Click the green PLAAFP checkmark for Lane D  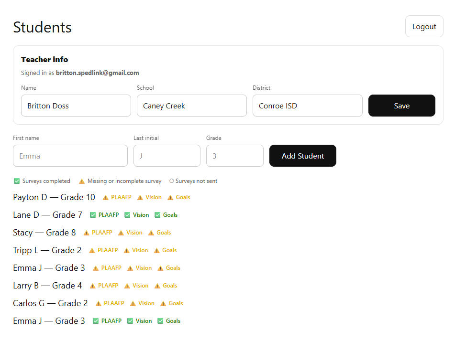click(93, 215)
